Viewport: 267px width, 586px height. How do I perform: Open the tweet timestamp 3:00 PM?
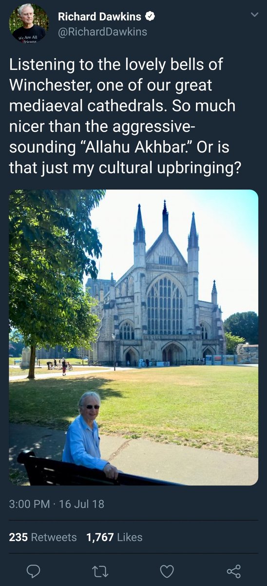point(30,503)
